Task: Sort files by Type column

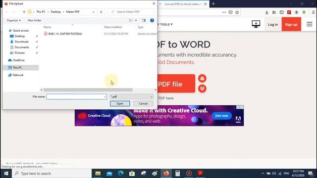Action: tap(141, 27)
